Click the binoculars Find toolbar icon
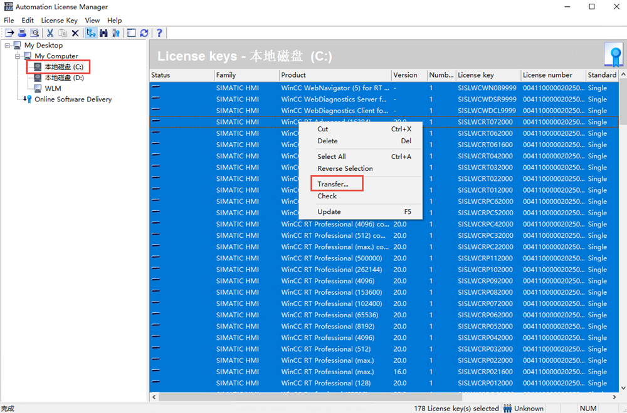Image resolution: width=627 pixels, height=413 pixels. pyautogui.click(x=103, y=33)
